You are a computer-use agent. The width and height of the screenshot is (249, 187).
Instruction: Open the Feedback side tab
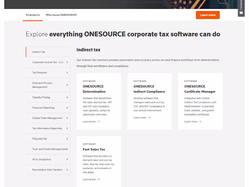(241, 8)
